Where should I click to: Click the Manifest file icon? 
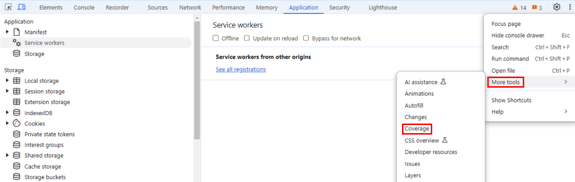pyautogui.click(x=17, y=32)
